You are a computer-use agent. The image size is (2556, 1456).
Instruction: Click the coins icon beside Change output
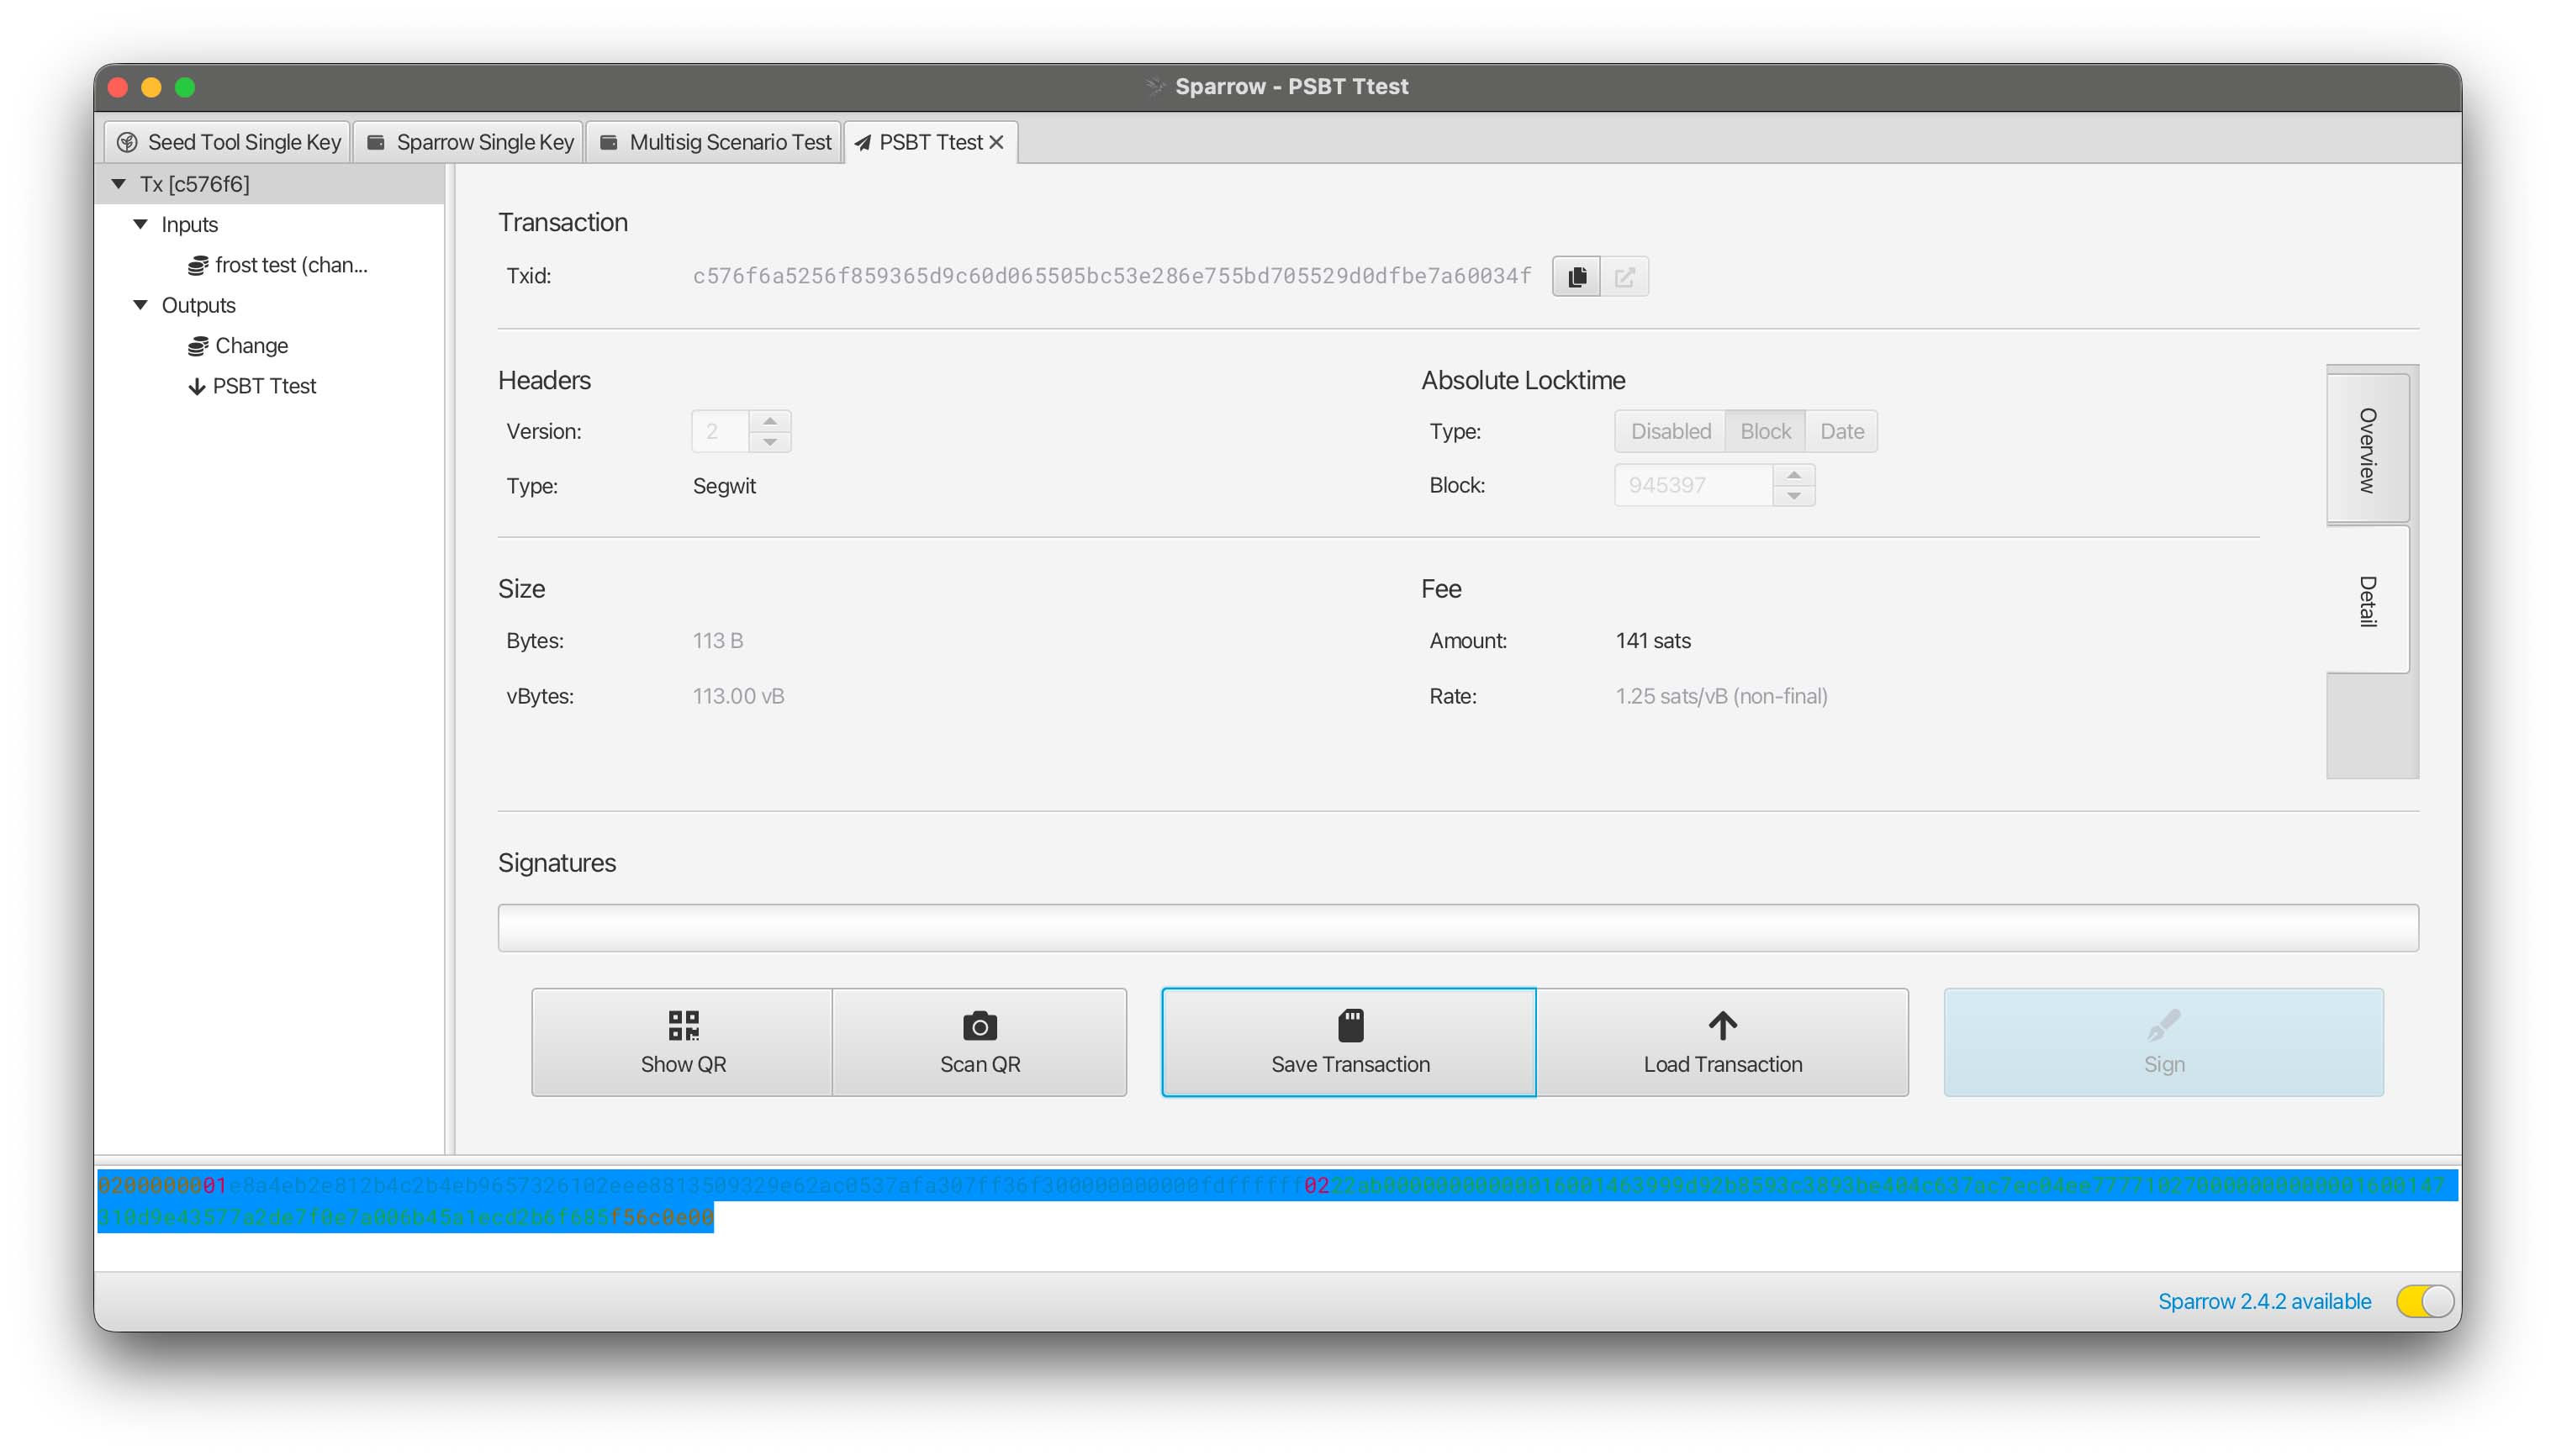(198, 346)
